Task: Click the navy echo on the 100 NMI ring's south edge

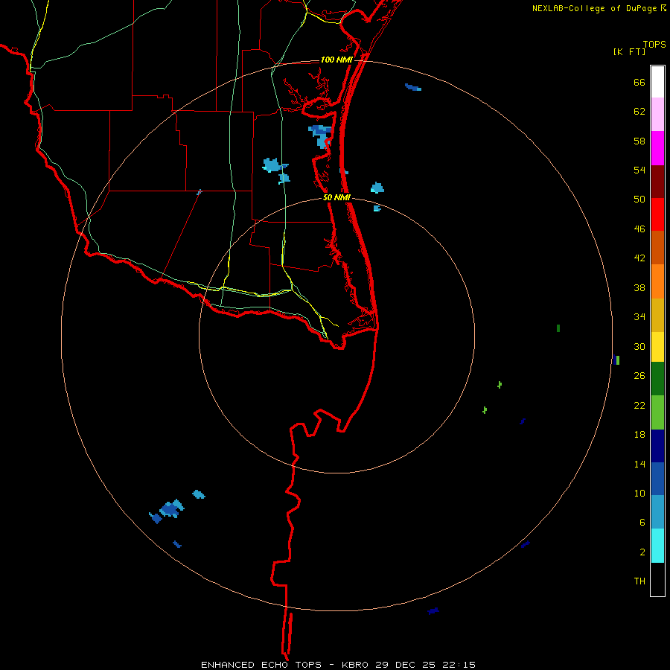Action: 433,611
